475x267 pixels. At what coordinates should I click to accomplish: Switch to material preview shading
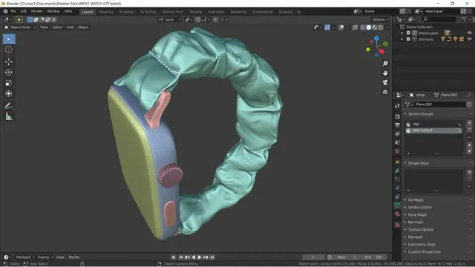pos(375,27)
